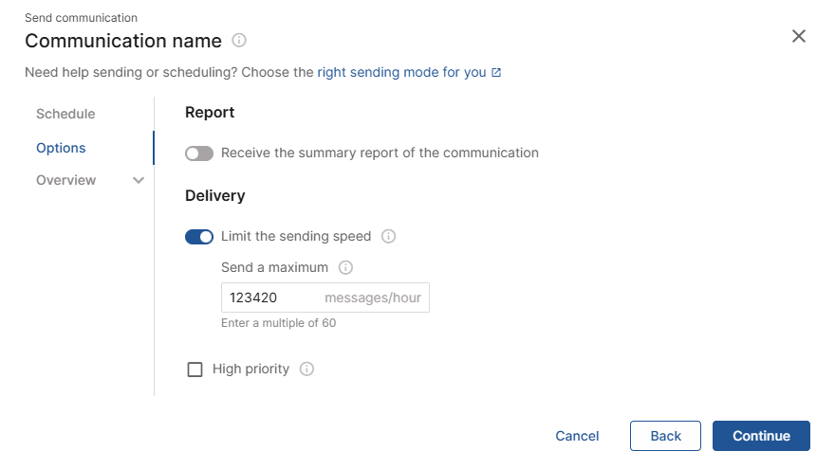Open right sending mode for you link
The image size is (835, 469).
tap(401, 72)
